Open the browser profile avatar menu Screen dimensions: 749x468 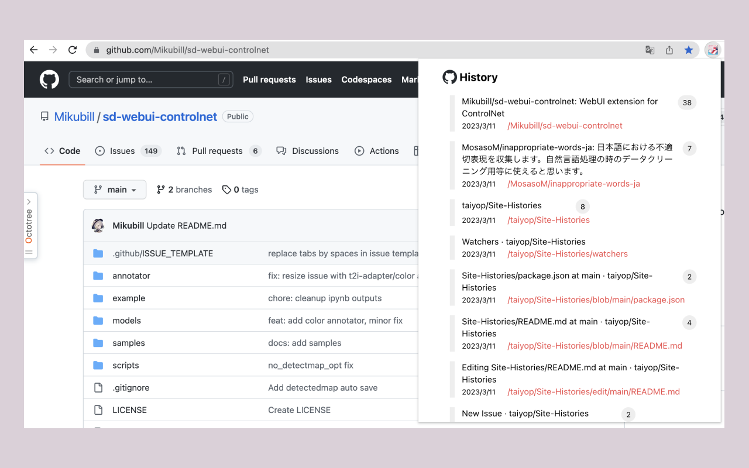point(713,50)
